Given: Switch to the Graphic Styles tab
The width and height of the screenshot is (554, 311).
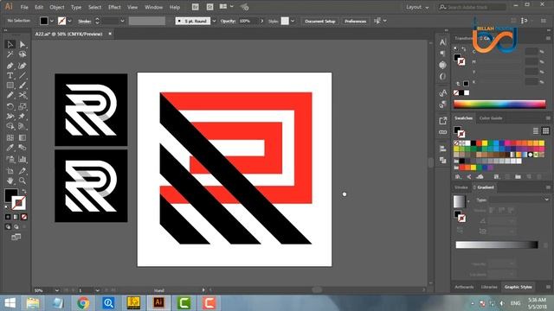Looking at the screenshot, I should [518, 287].
